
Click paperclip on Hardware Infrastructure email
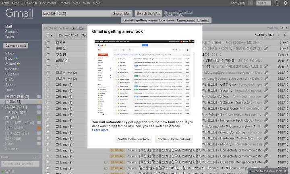pyautogui.click(x=266, y=138)
